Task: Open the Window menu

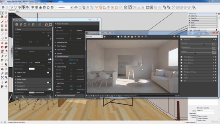Action: 31,4
